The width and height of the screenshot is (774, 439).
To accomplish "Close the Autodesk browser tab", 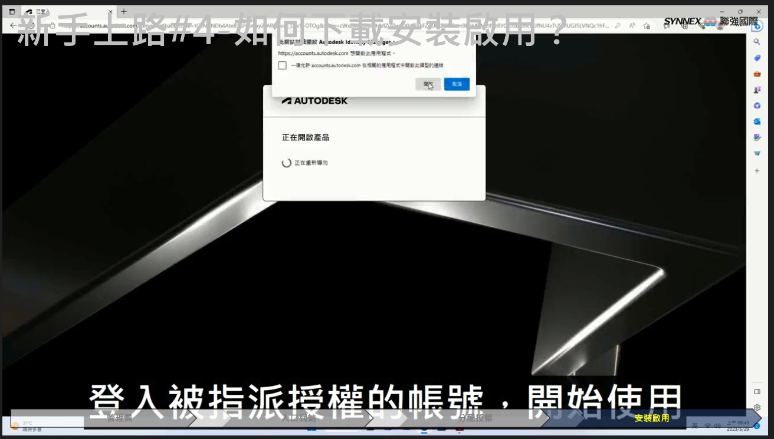I will pyautogui.click(x=110, y=12).
